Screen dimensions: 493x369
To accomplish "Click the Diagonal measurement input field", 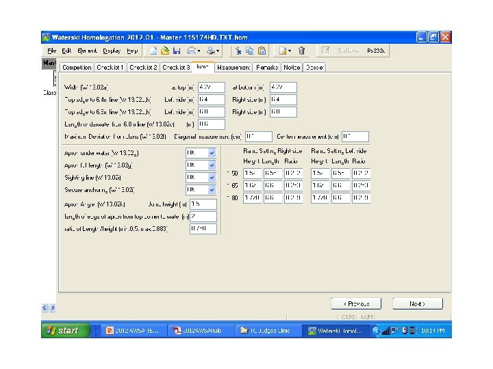I will tap(258, 137).
